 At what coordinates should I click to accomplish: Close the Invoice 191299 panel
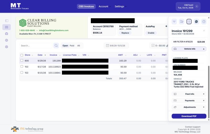click(x=204, y=31)
